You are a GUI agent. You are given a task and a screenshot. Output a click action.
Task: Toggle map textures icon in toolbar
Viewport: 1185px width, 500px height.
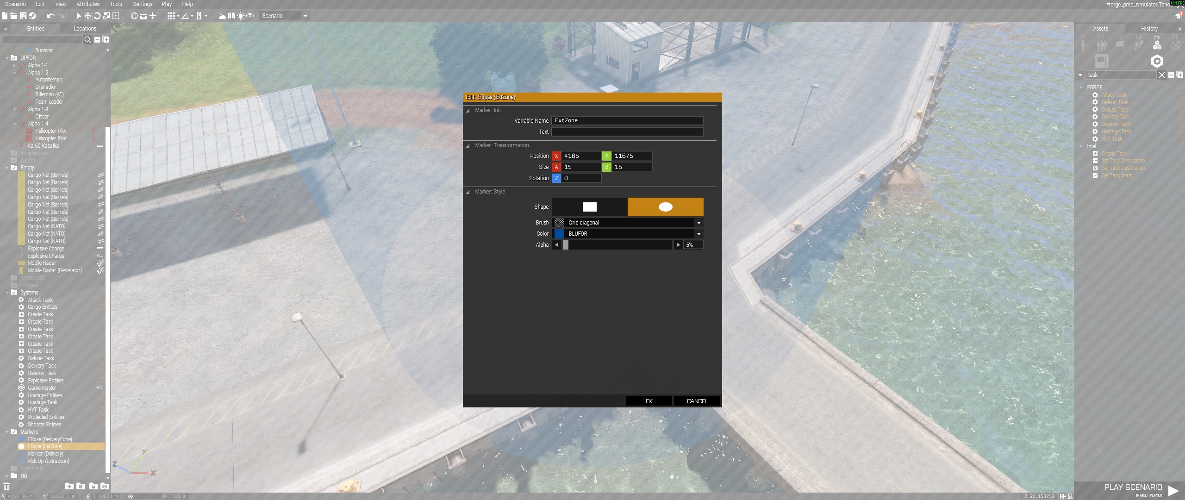pos(231,16)
